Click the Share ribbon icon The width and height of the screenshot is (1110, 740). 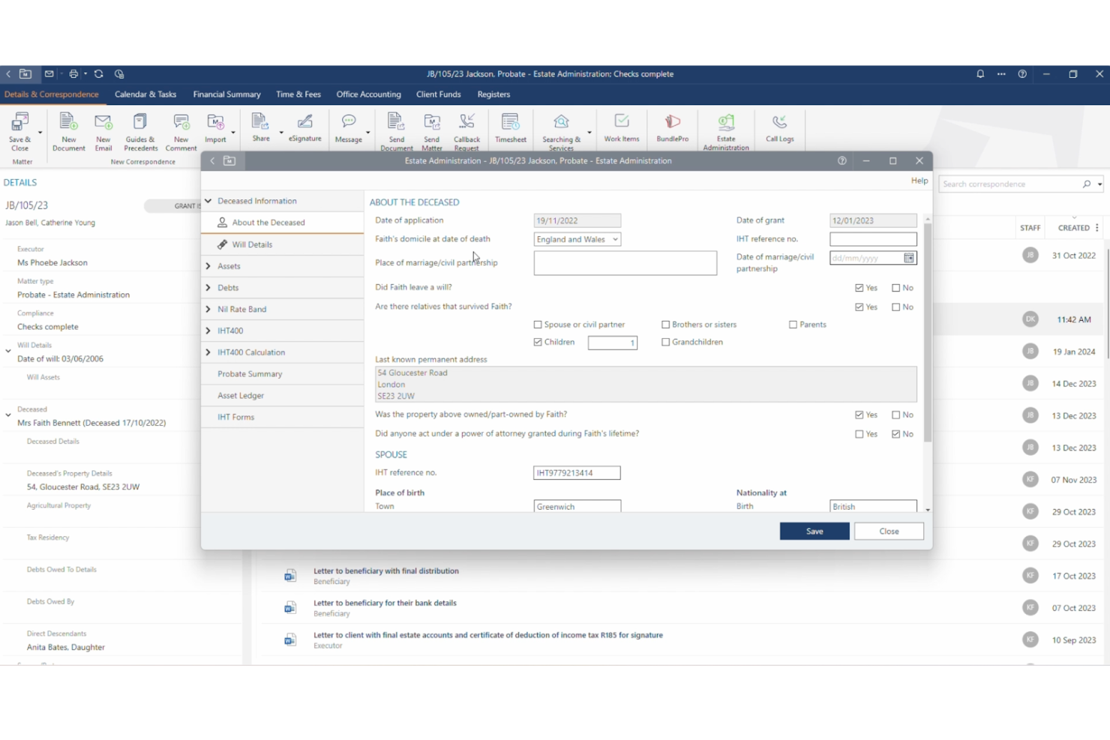(x=261, y=127)
